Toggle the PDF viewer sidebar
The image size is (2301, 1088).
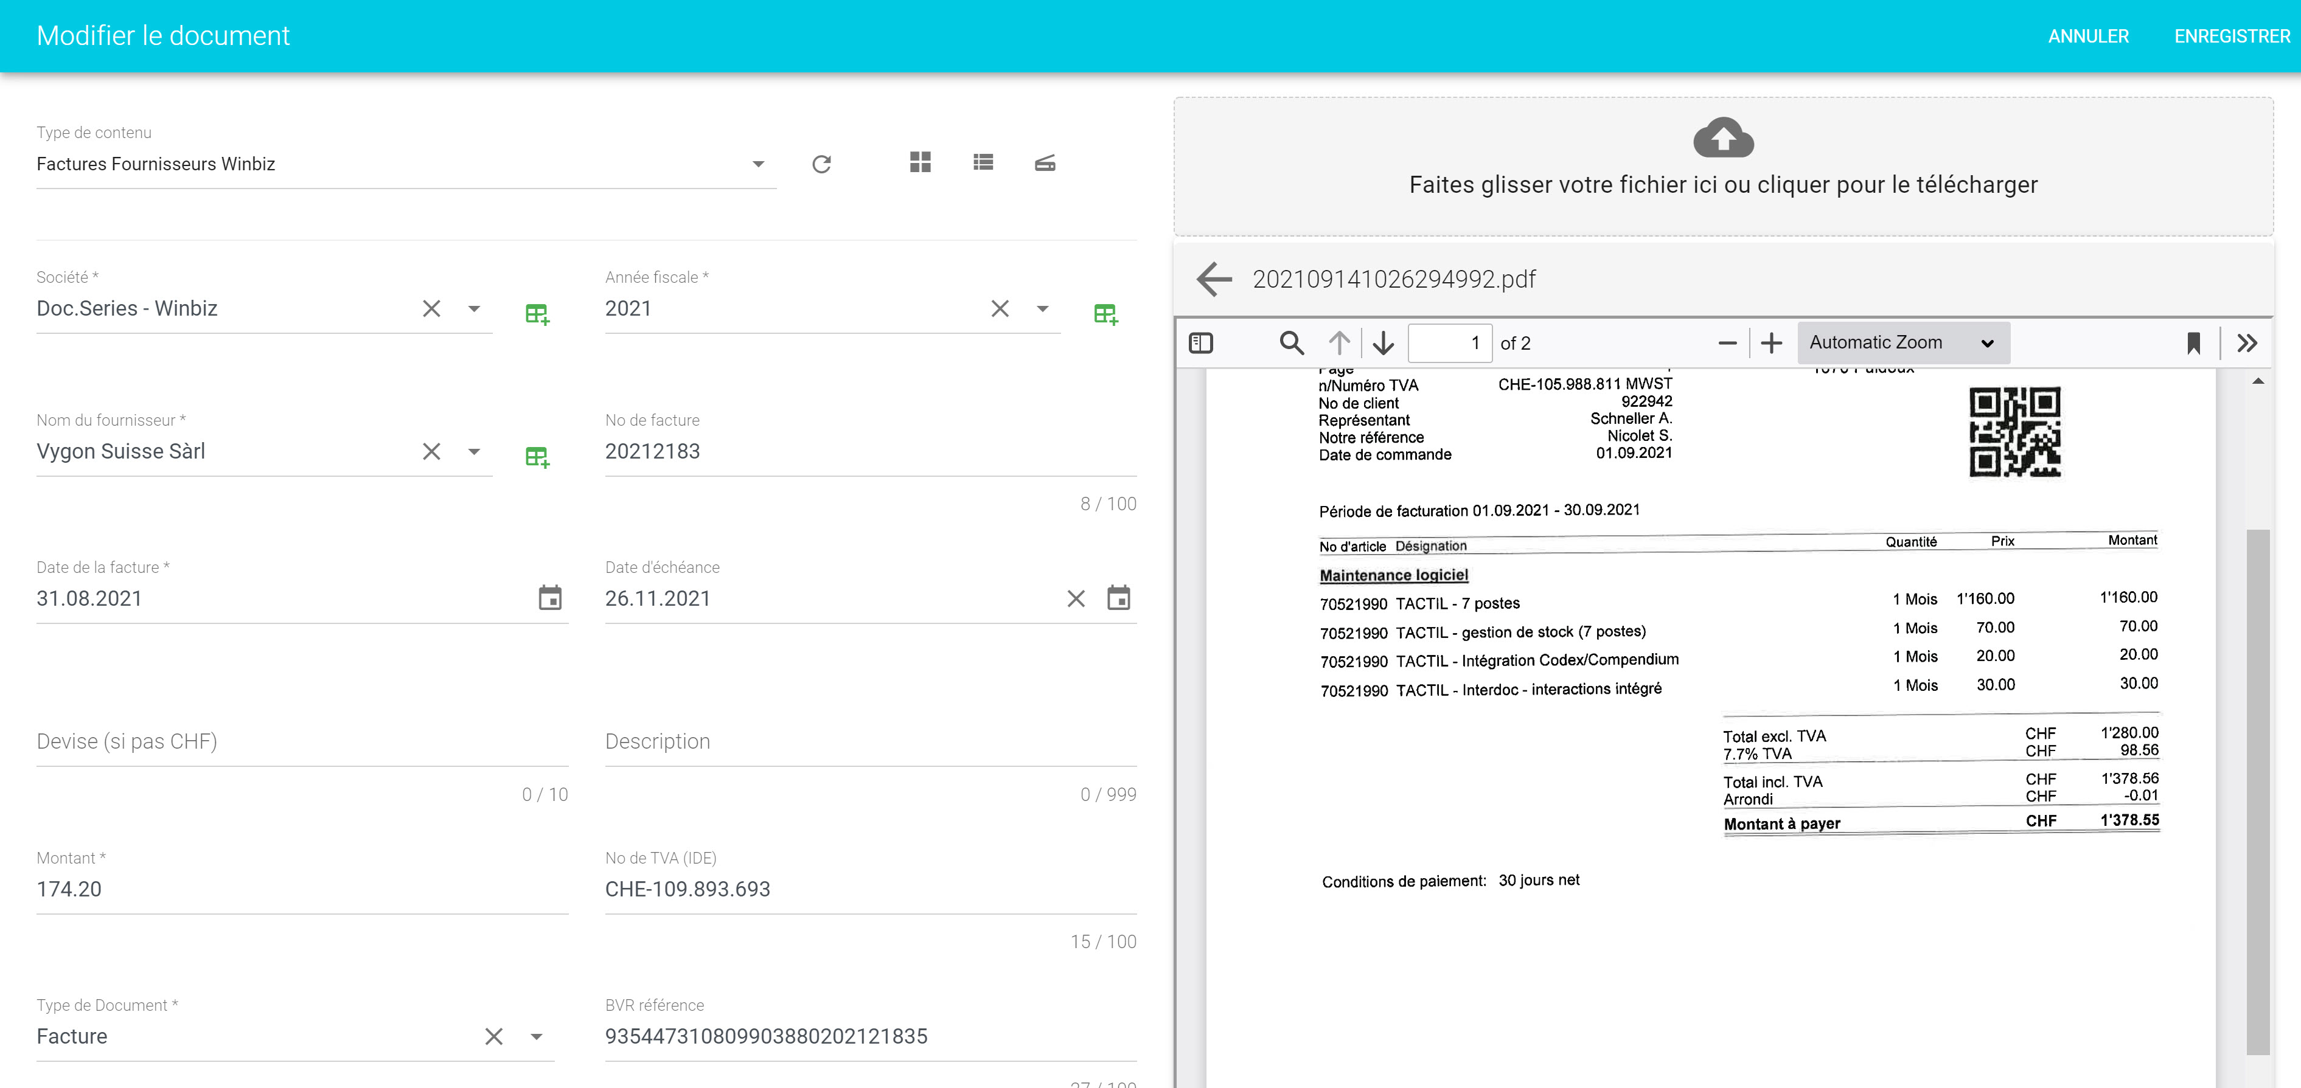tap(1200, 343)
